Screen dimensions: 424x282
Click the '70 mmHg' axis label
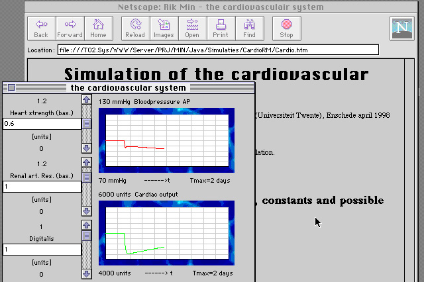112,181
